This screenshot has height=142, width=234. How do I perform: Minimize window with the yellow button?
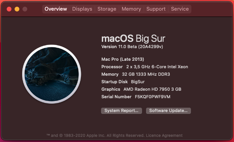click(x=17, y=9)
